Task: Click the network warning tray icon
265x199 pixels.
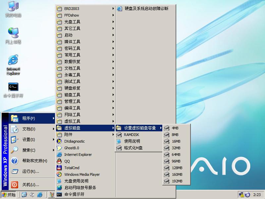Action: [241, 195]
